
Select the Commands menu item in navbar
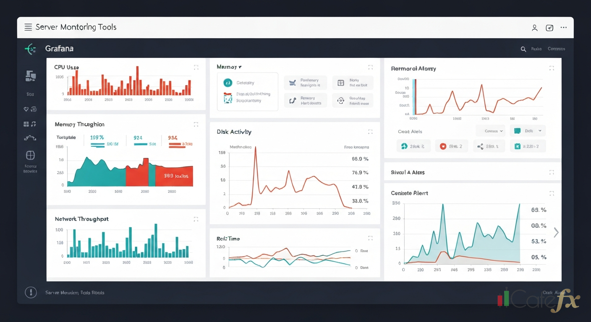[556, 49]
